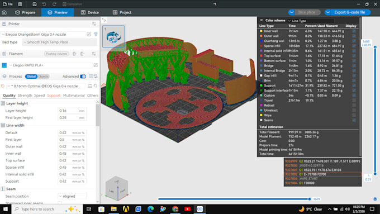Image resolution: width=380 pixels, height=214 pixels.
Task: Click filament 1 color swatch
Action: pos(4,65)
